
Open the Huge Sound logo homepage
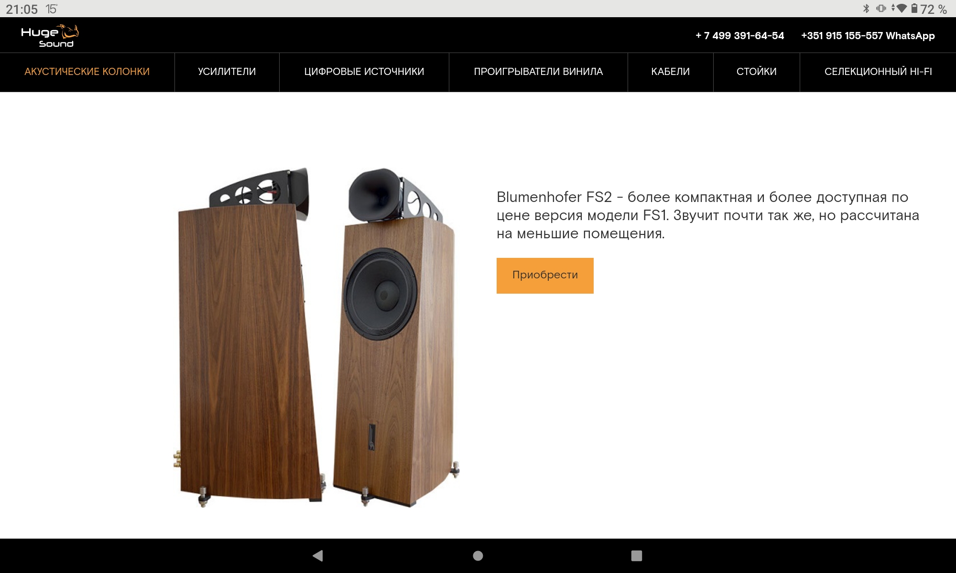coord(50,36)
